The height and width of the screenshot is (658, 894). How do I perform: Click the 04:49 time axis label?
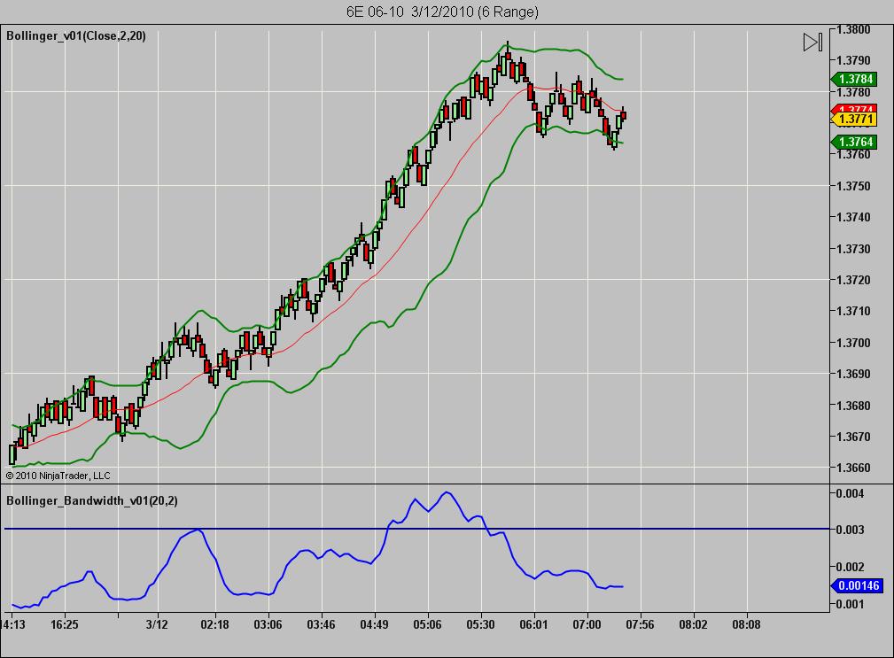(374, 625)
